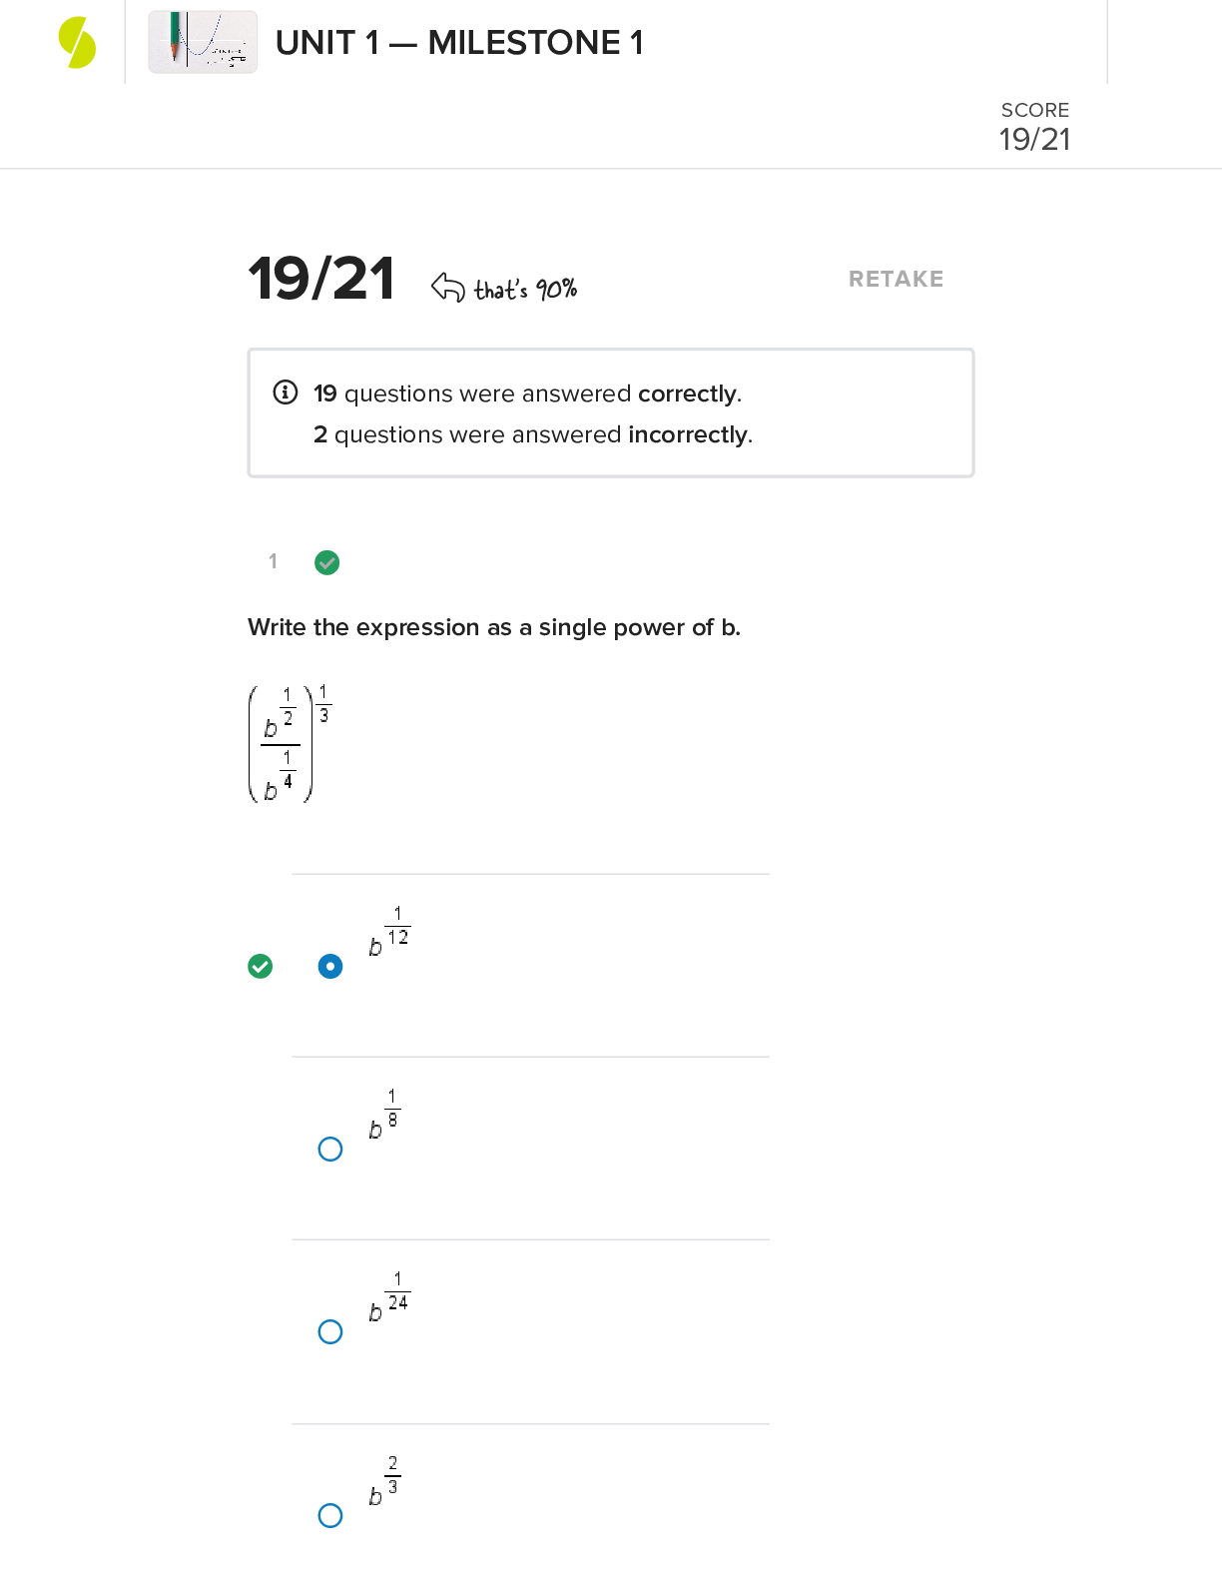Click the b^(1/8) answer expression
Image resolution: width=1222 pixels, height=1582 pixels.
click(384, 1115)
